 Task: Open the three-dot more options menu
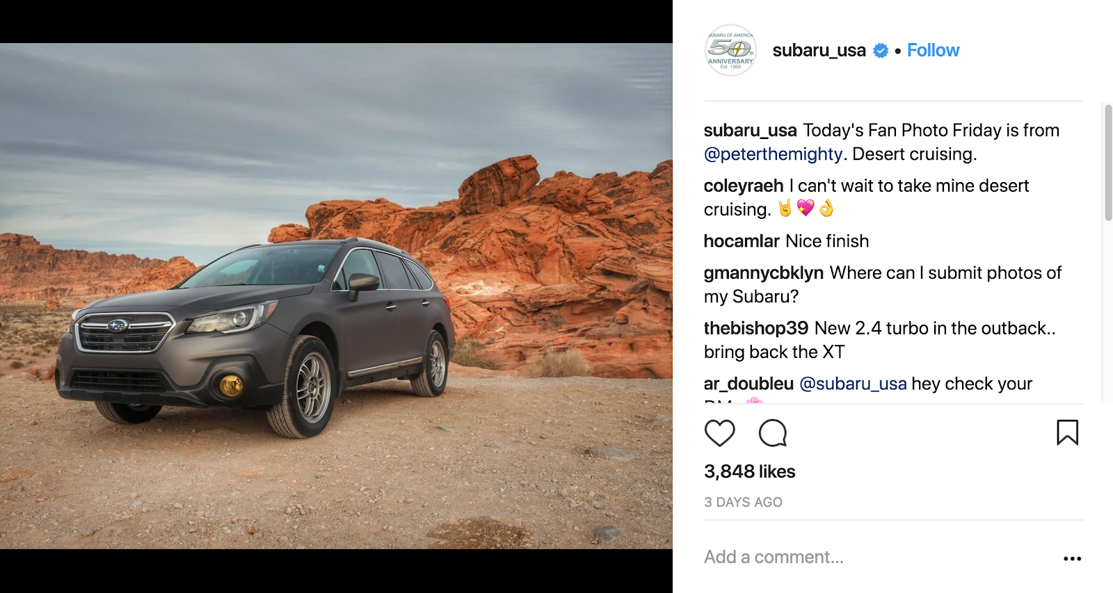[x=1072, y=558]
